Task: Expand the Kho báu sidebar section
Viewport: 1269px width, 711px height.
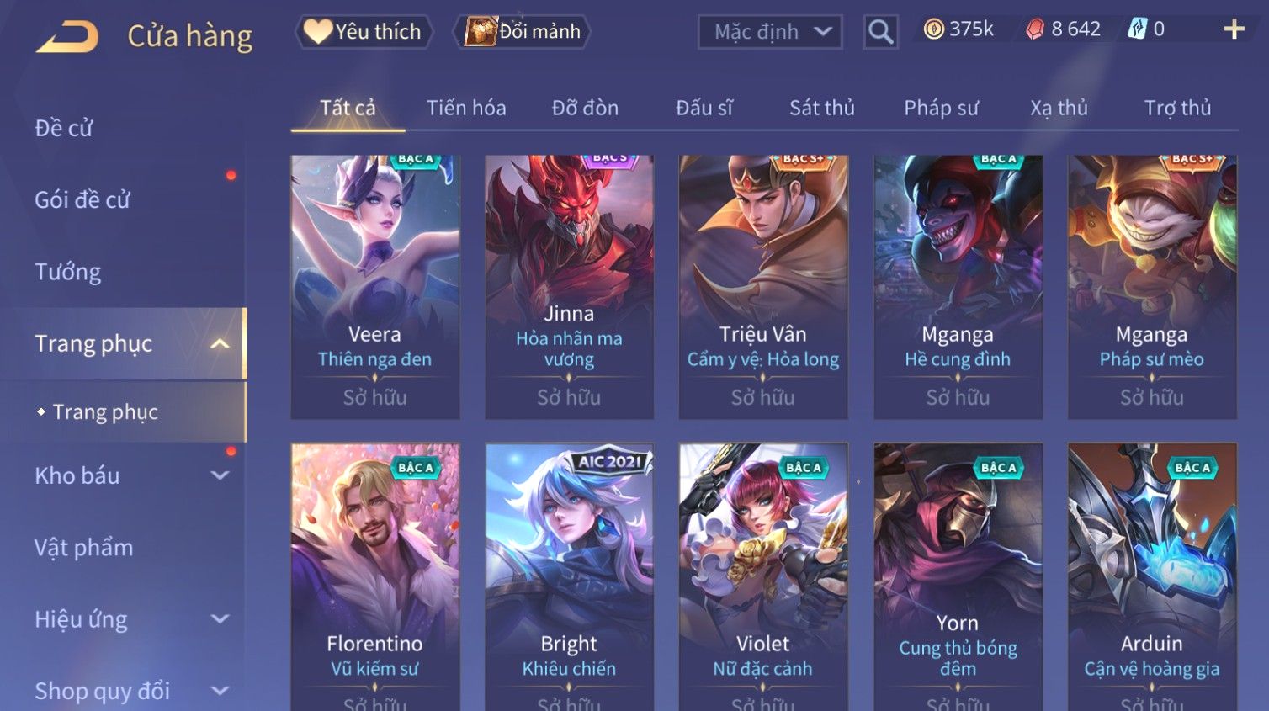Action: coord(220,475)
